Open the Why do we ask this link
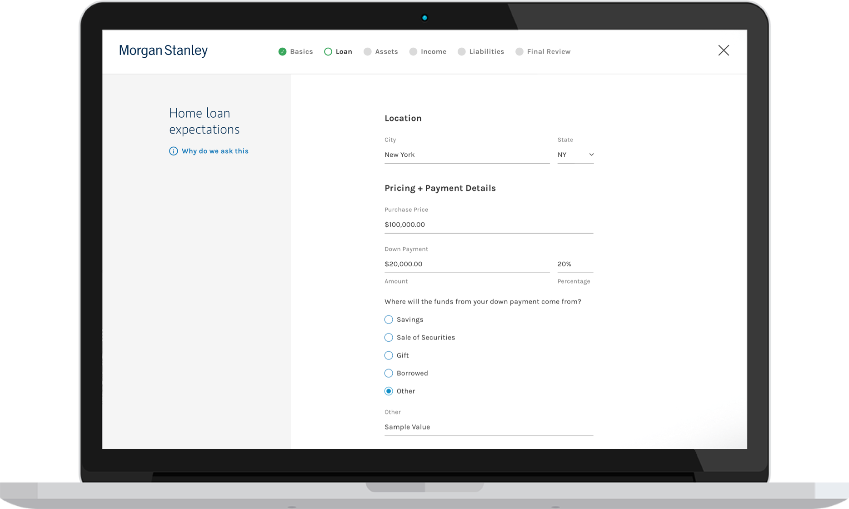849x509 pixels. [215, 151]
